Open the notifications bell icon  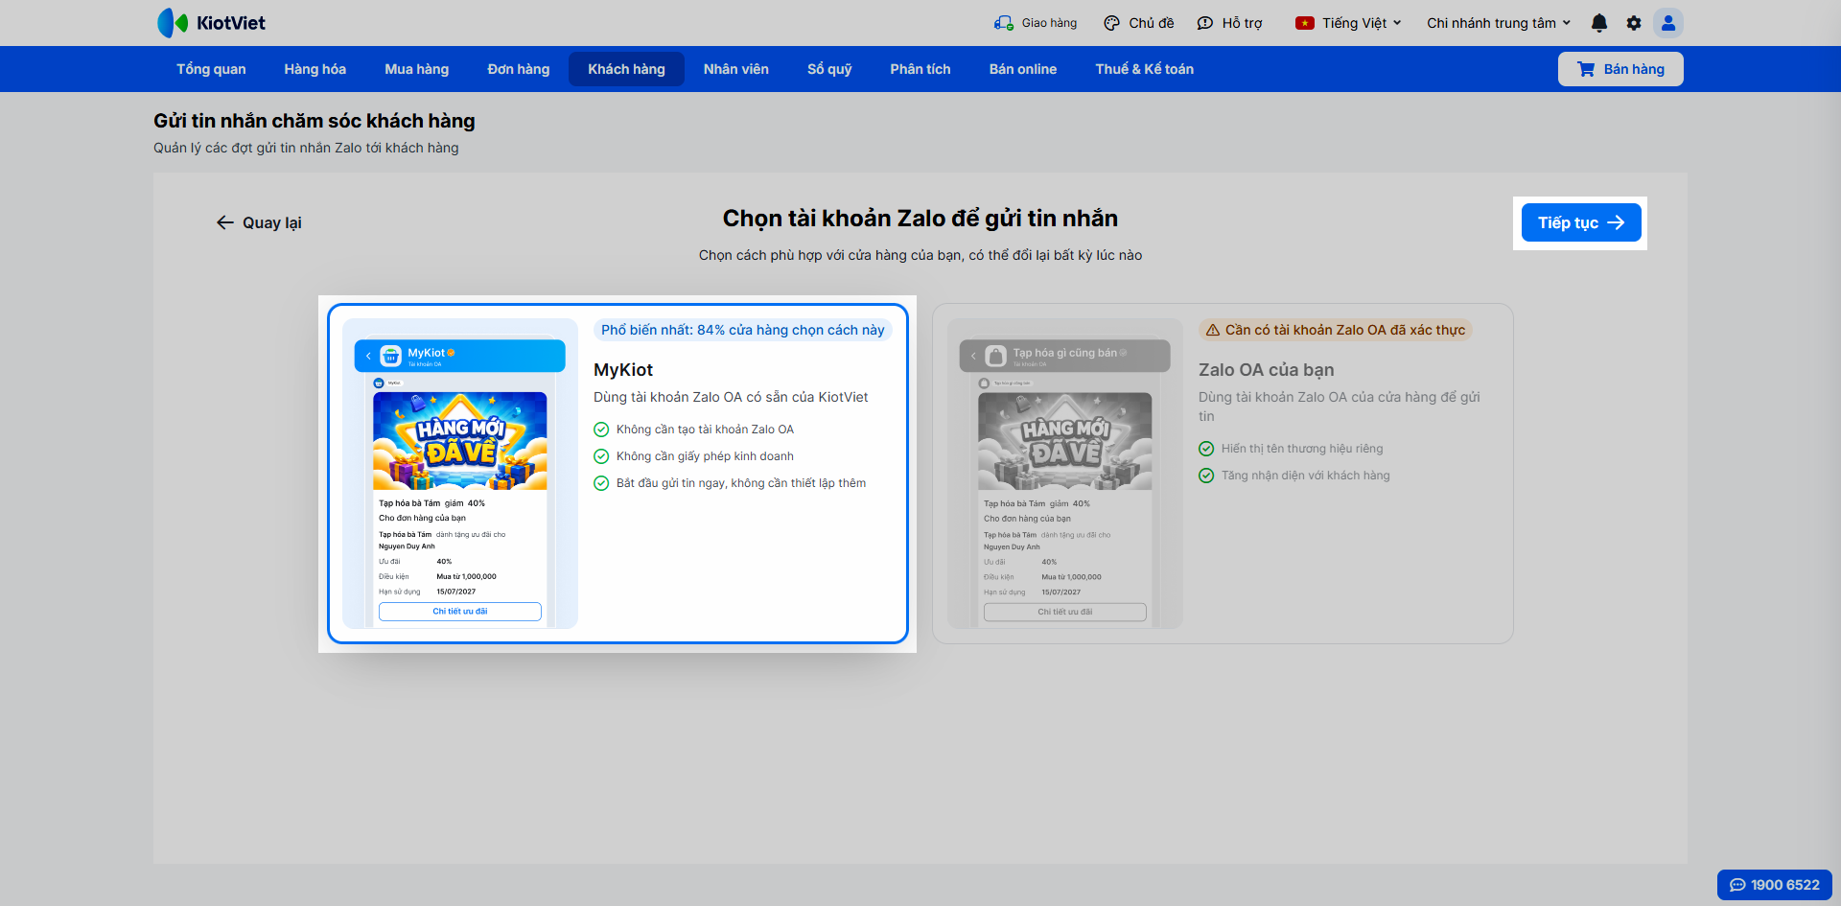pyautogui.click(x=1599, y=23)
